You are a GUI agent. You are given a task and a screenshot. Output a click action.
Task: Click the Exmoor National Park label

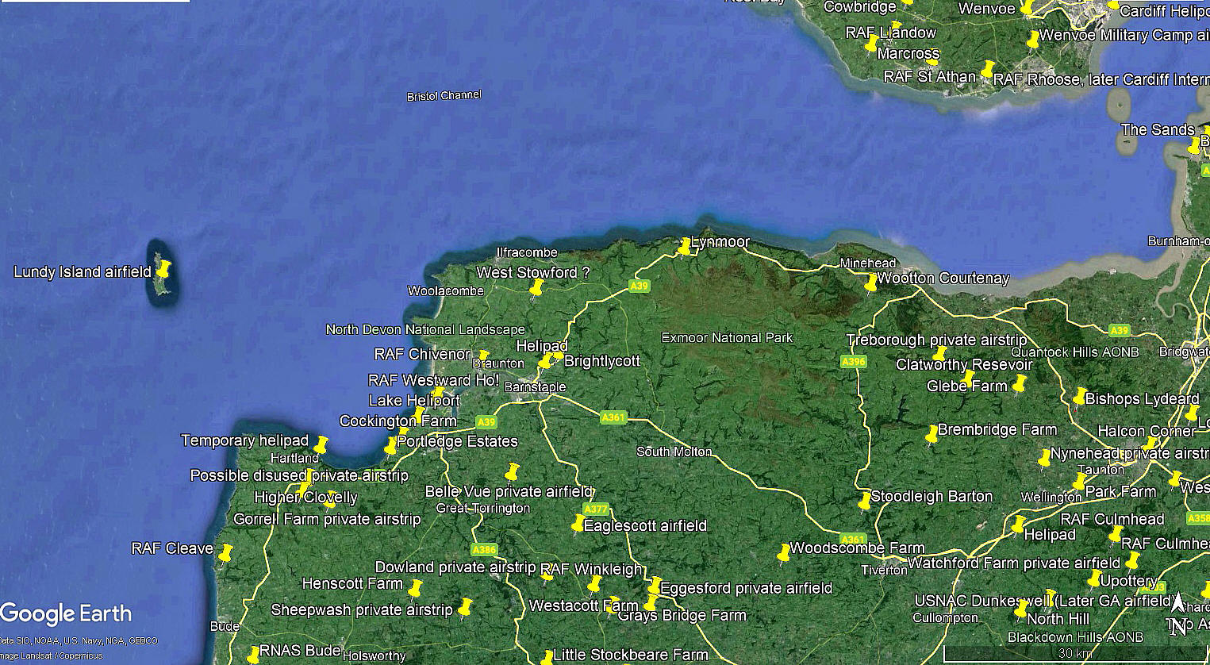tap(727, 337)
